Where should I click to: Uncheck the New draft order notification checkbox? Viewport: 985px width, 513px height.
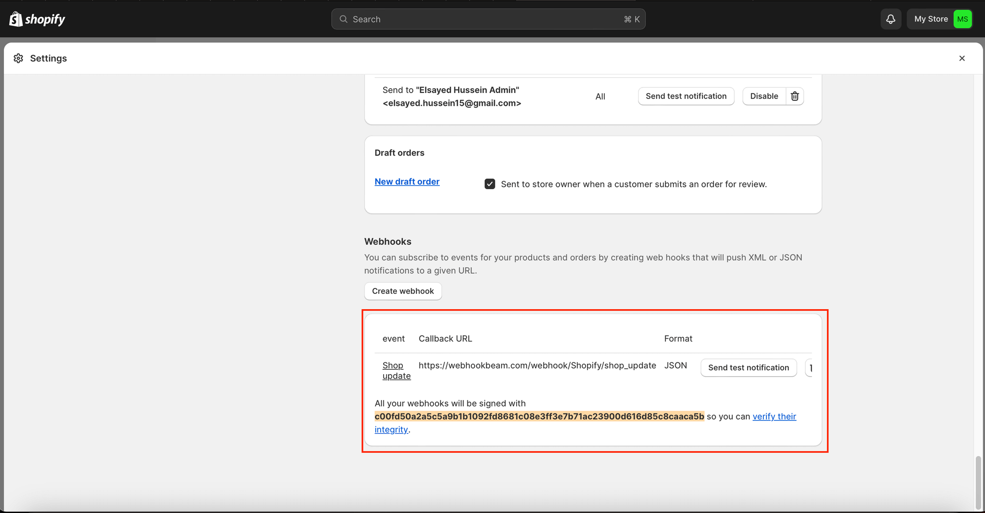point(490,184)
